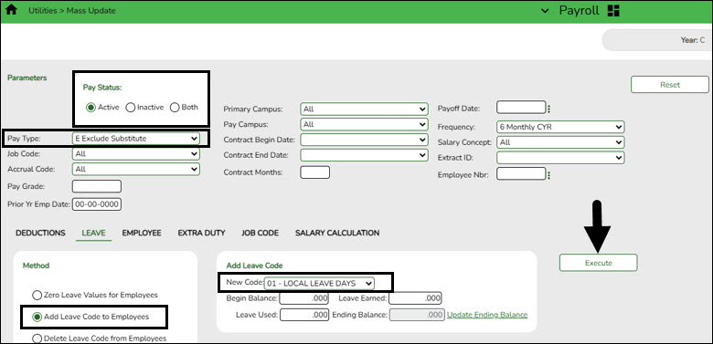Choose Zero Leave Values for Employees

pyautogui.click(x=37, y=295)
